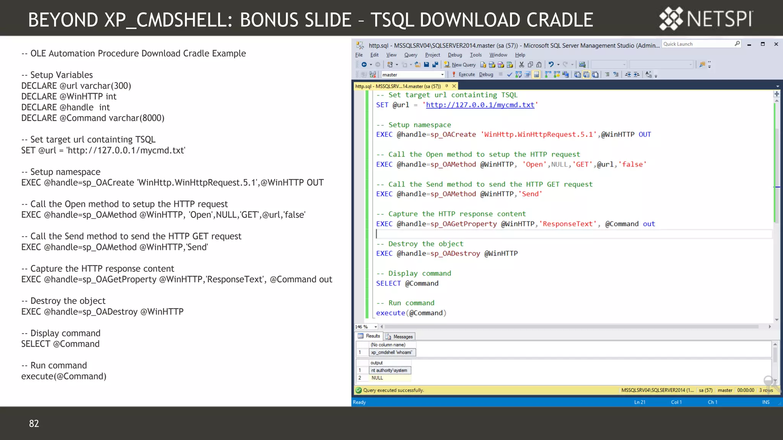Toggle IntelliSense Enabled in the SQL toolbar
This screenshot has width=783, height=440.
[x=536, y=74]
